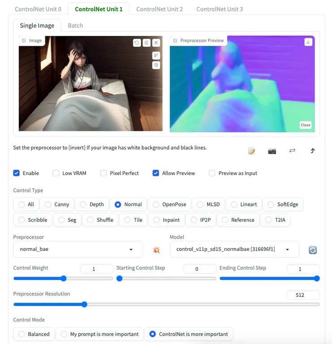The image size is (332, 344).
Task: Select the IP2P control type
Action: (201, 220)
